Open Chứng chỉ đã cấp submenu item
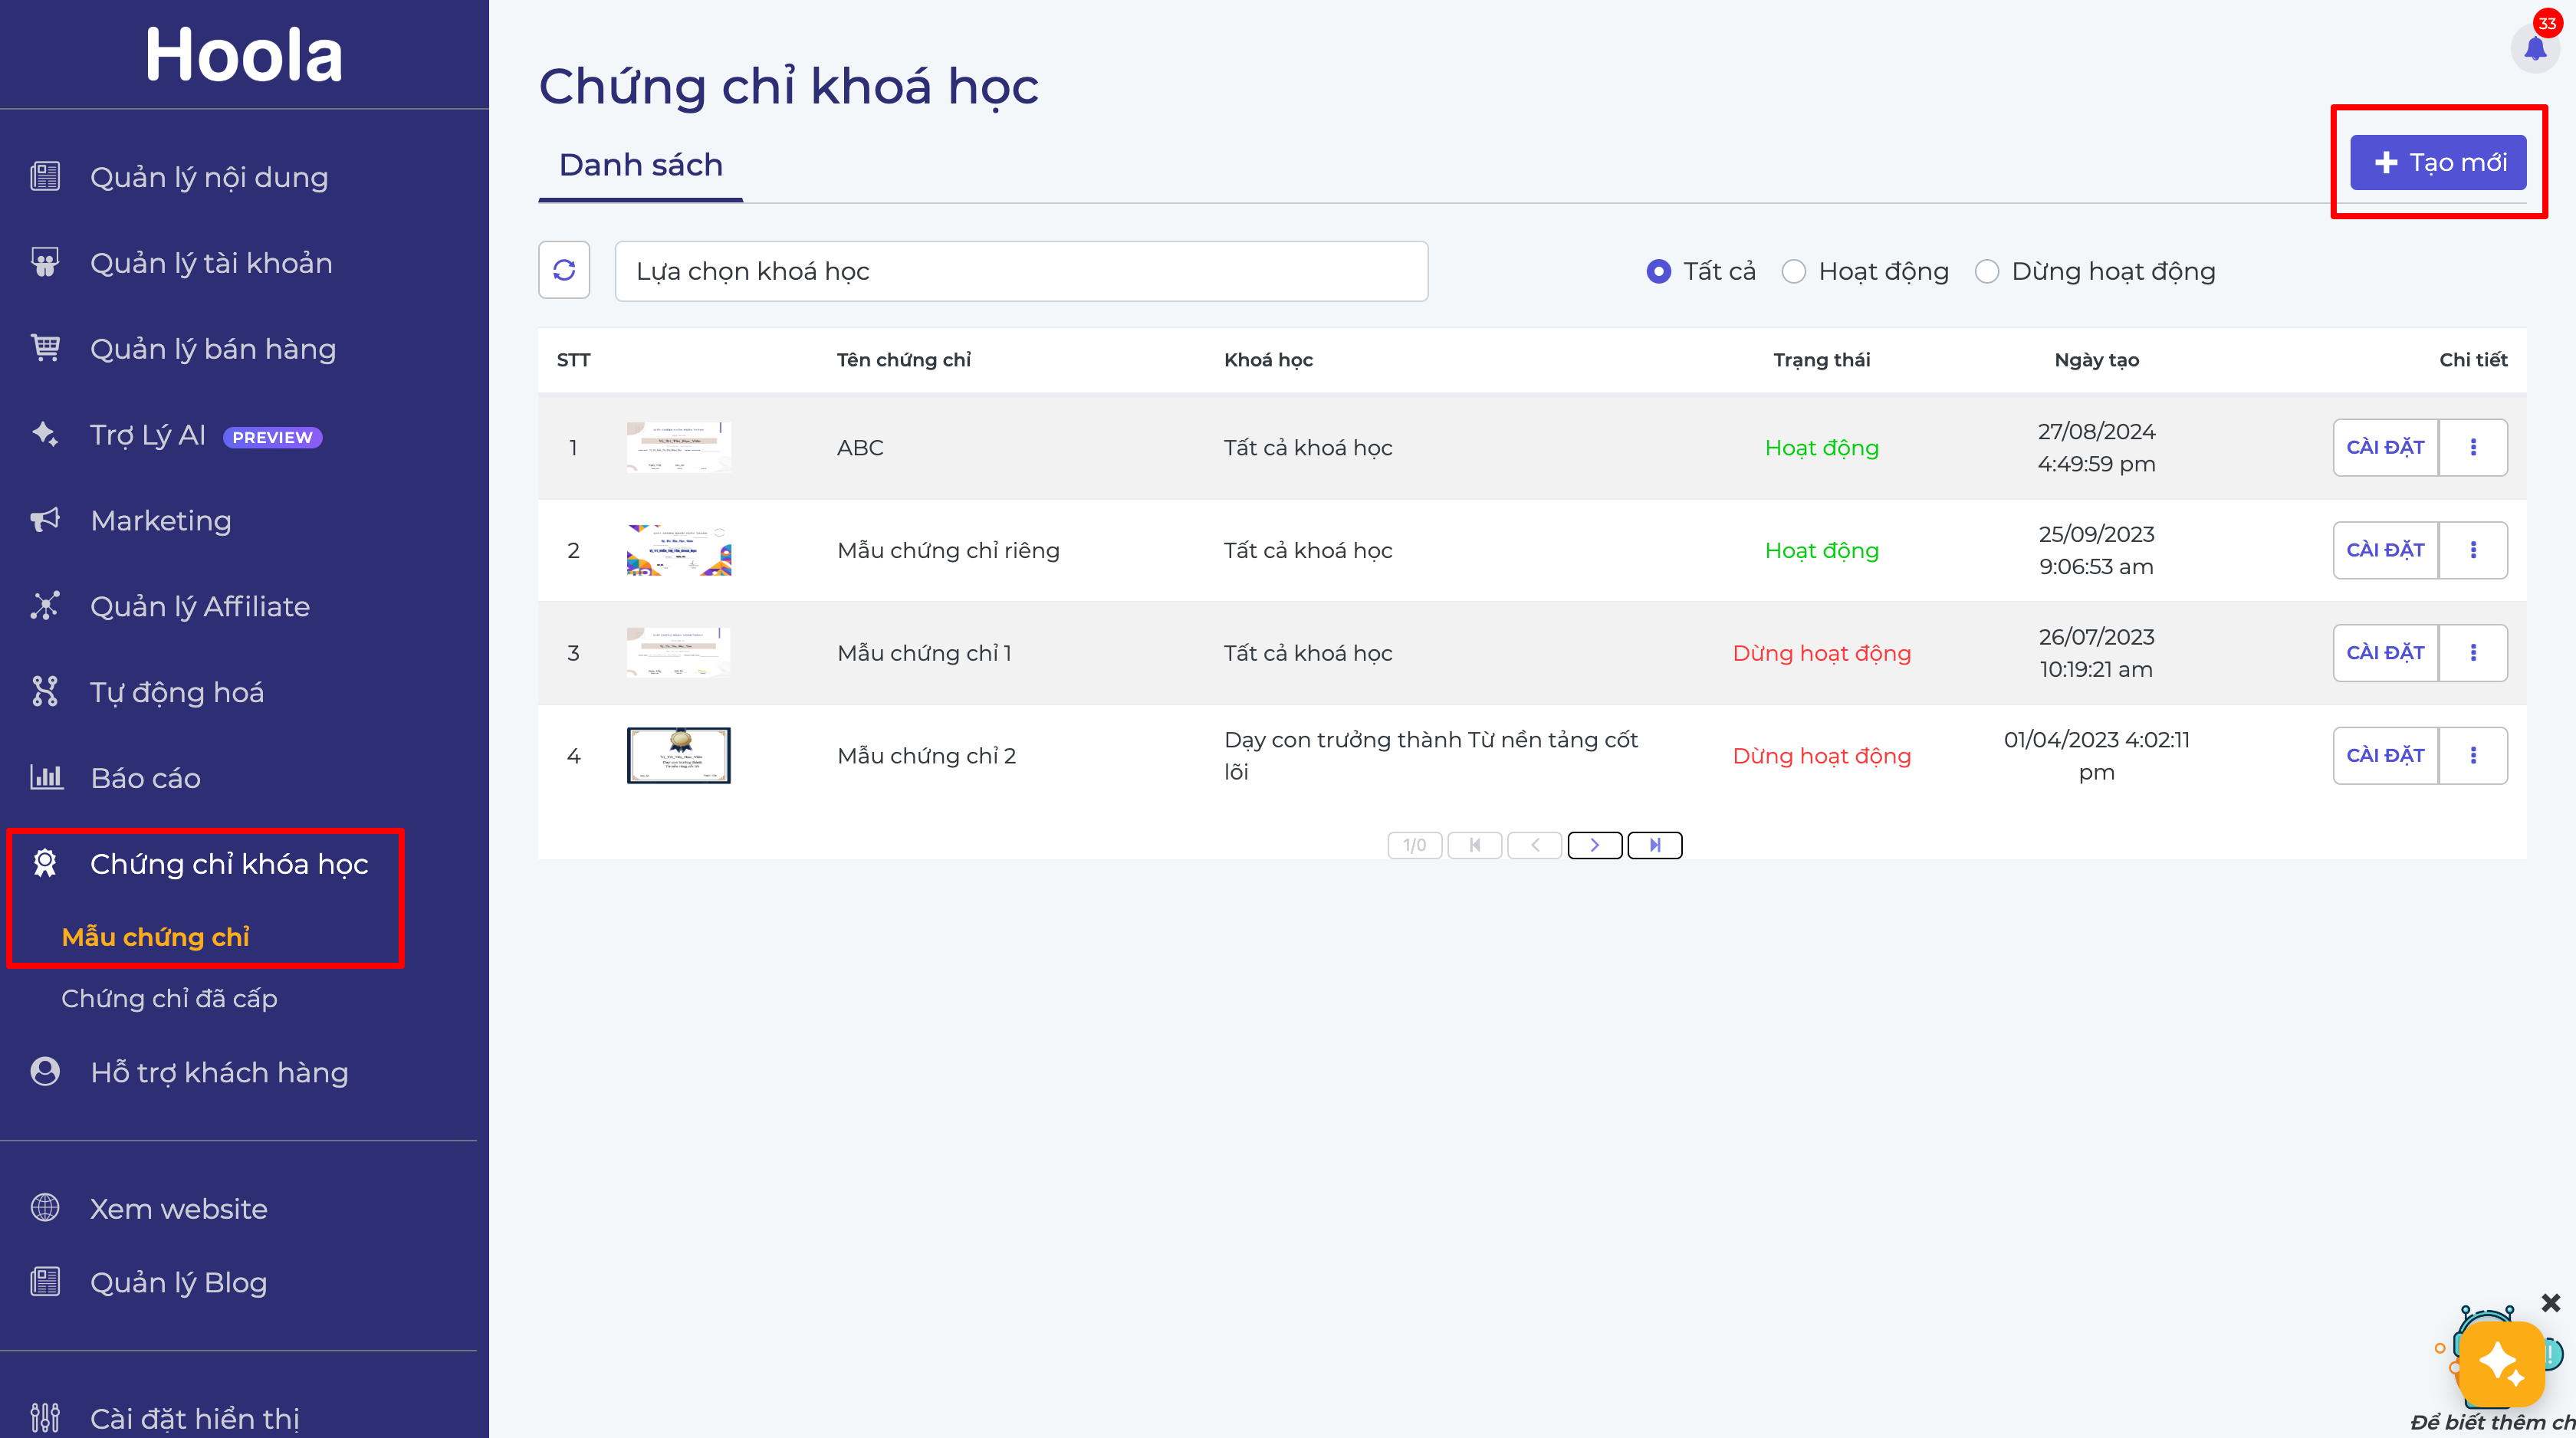The width and height of the screenshot is (2576, 1438). (x=169, y=998)
